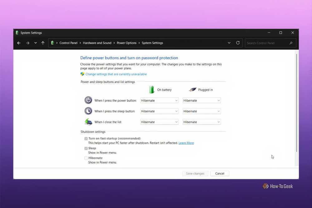Click the vertical scrollbar
Image resolution: width=312 pixels, height=208 pixels.
(x=296, y=103)
